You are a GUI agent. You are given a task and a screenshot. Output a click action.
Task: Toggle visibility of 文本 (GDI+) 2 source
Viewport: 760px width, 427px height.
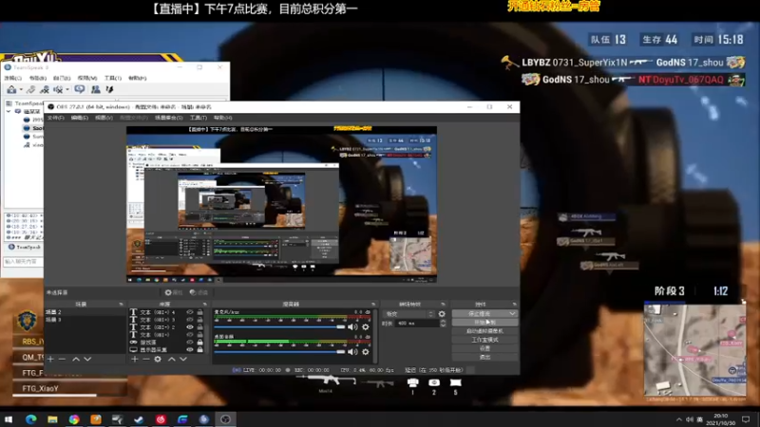point(190,327)
